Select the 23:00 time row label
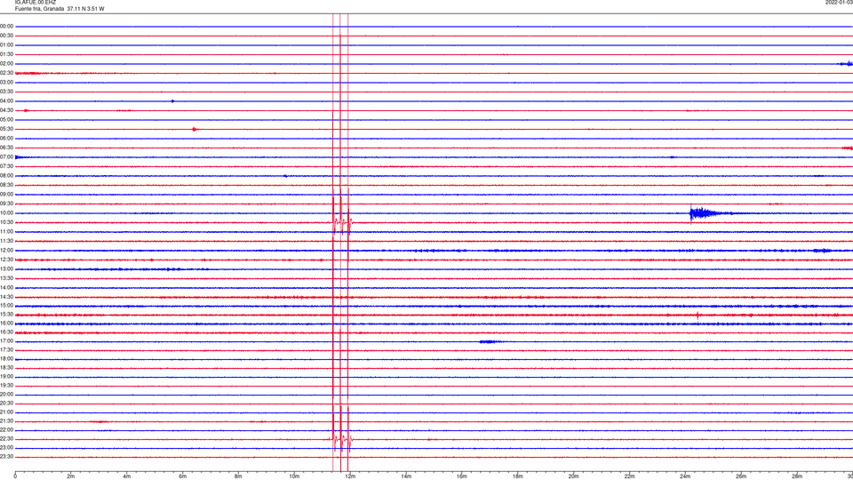 point(7,448)
